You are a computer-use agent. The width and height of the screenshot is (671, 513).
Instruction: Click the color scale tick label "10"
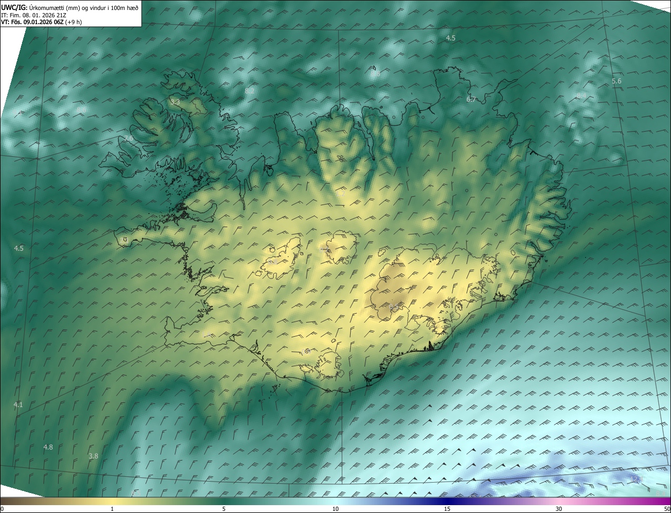point(335,509)
